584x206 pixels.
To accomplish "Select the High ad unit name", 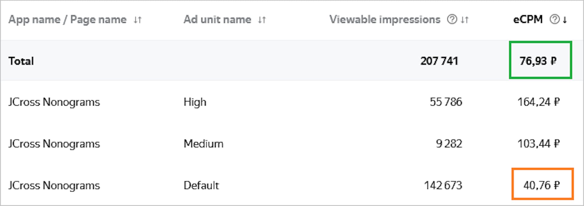I will pos(195,102).
